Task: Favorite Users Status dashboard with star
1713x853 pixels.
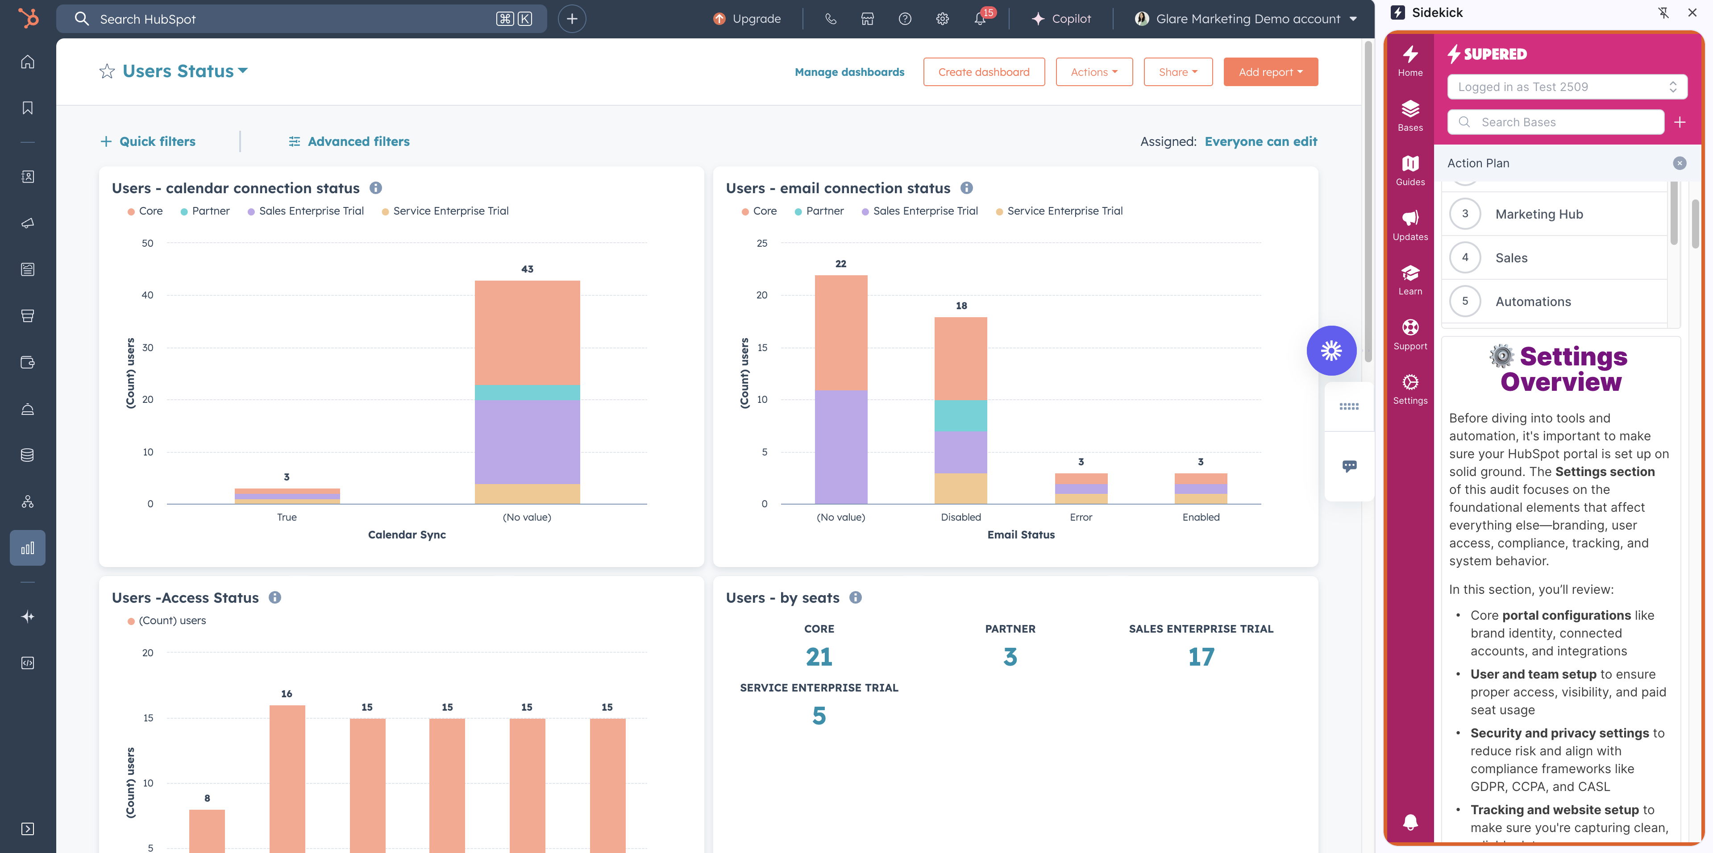Action: click(x=107, y=72)
